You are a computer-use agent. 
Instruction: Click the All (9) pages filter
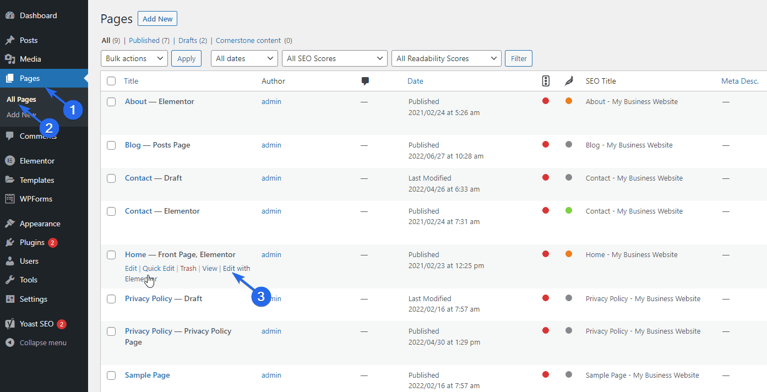pos(111,40)
